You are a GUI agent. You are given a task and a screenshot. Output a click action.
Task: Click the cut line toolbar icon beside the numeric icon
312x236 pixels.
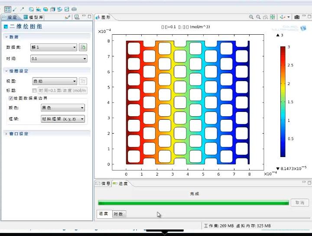pos(15,9)
